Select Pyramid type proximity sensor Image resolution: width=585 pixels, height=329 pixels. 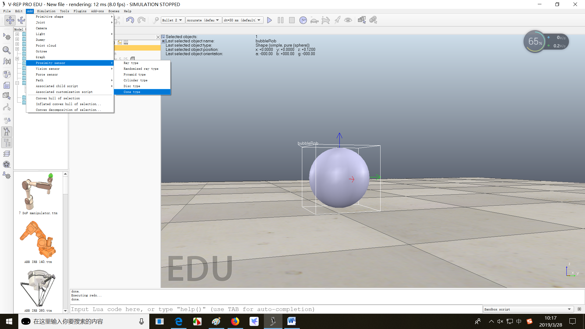pos(134,75)
